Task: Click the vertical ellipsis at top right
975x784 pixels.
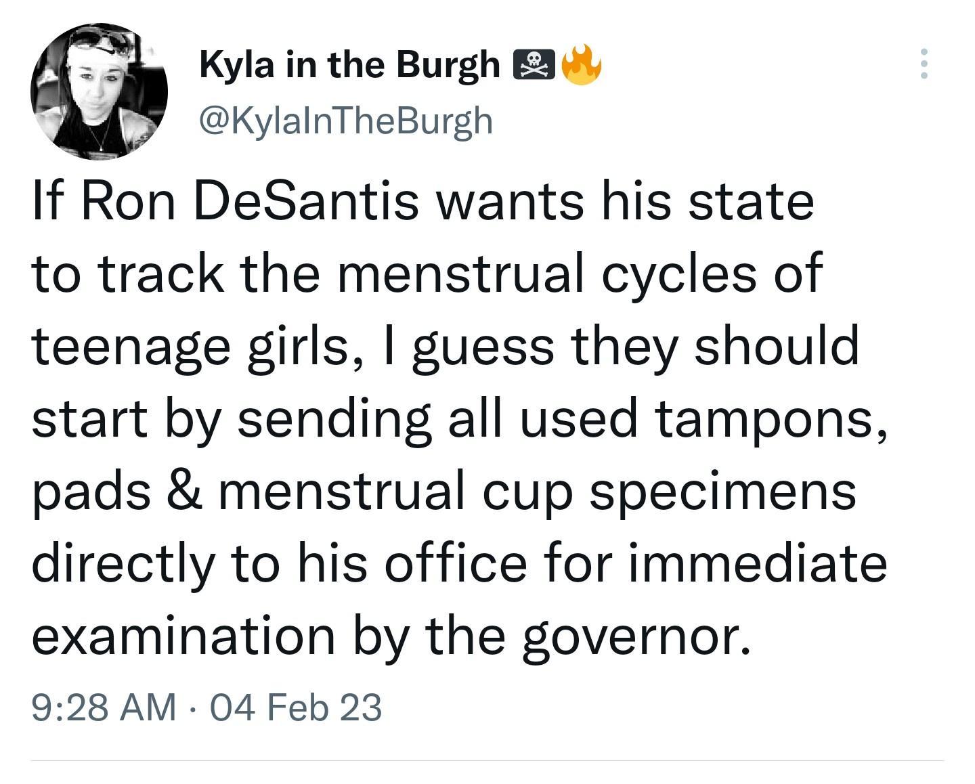Action: [x=926, y=64]
